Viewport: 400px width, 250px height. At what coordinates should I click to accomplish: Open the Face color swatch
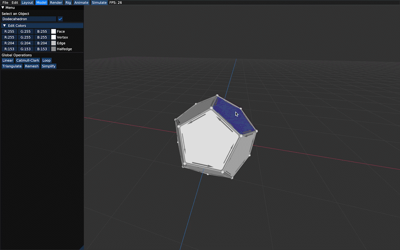click(53, 31)
